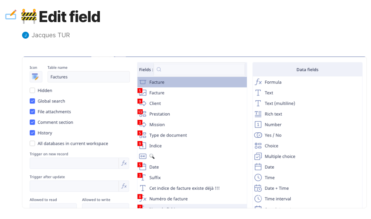This screenshot has width=371, height=219.
Task: Select the Client field in list
Action: (155, 103)
